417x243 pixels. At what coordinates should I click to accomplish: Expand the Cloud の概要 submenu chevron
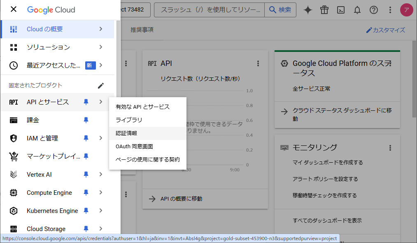click(101, 29)
